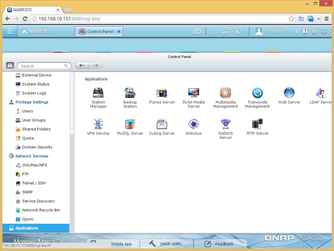This screenshot has height=251, width=334.
Task: Bookmark this page with the star
Action: coord(291,19)
